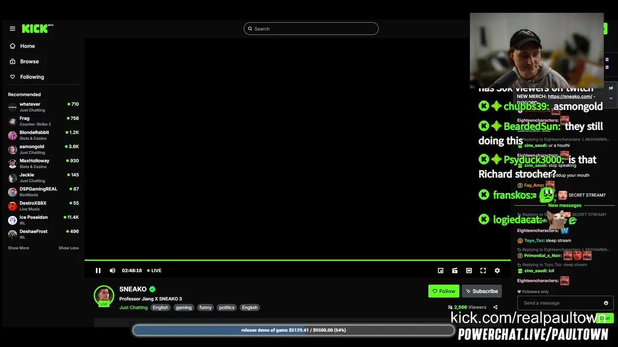
Task: Open the Just Chatting category link
Action: (133, 307)
